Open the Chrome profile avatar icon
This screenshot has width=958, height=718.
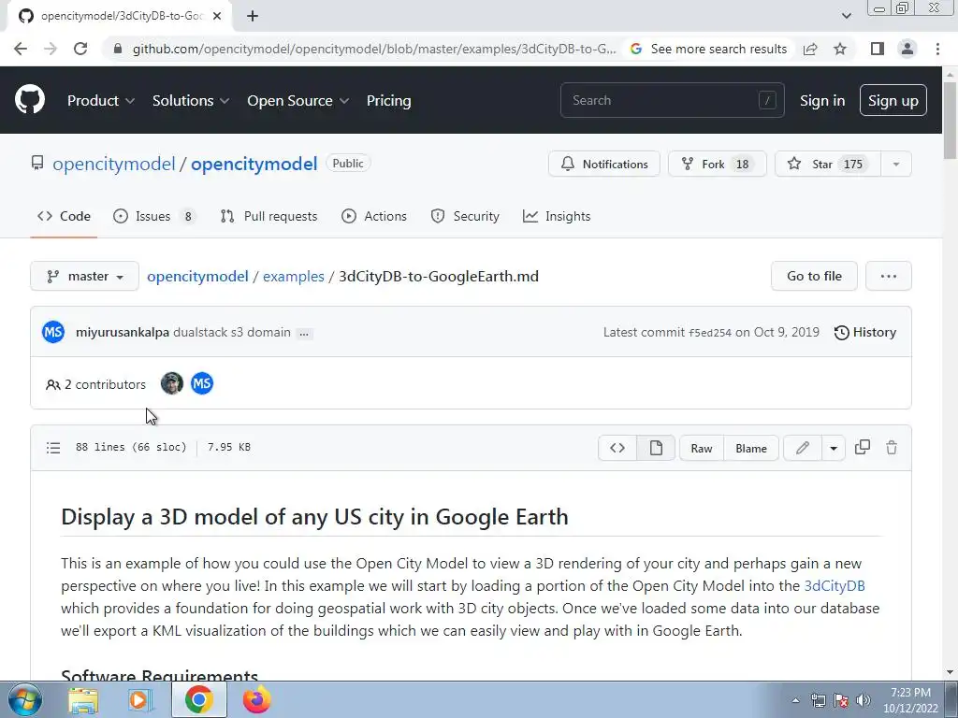pyautogui.click(x=907, y=49)
